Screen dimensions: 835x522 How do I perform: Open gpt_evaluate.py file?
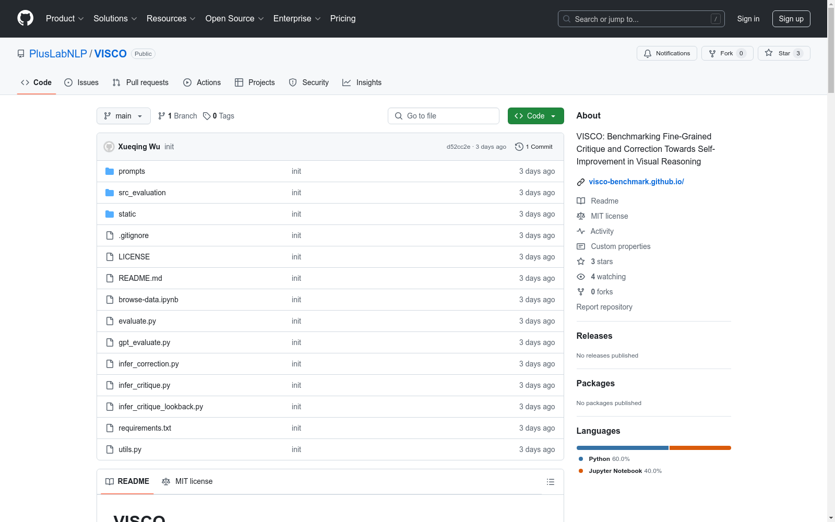144,342
